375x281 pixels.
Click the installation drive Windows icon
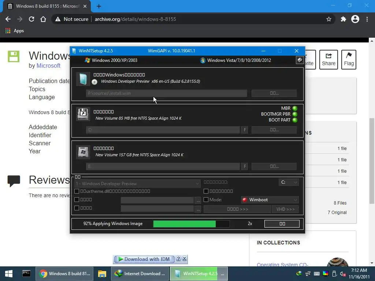pos(83,152)
